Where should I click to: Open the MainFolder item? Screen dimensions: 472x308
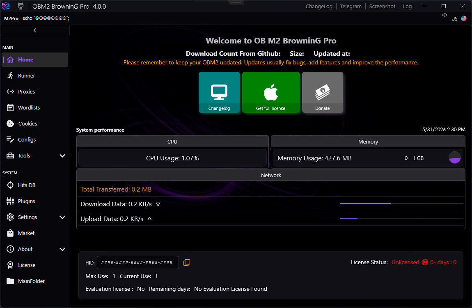click(x=35, y=281)
